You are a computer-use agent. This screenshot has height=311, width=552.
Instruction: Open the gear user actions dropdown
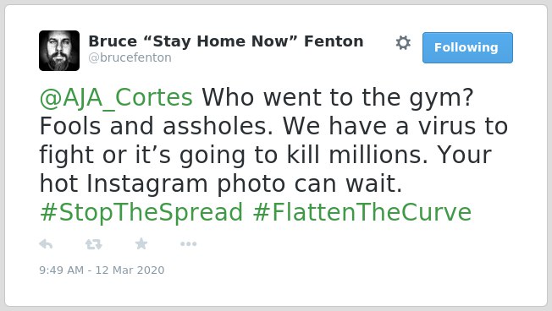[x=403, y=43]
